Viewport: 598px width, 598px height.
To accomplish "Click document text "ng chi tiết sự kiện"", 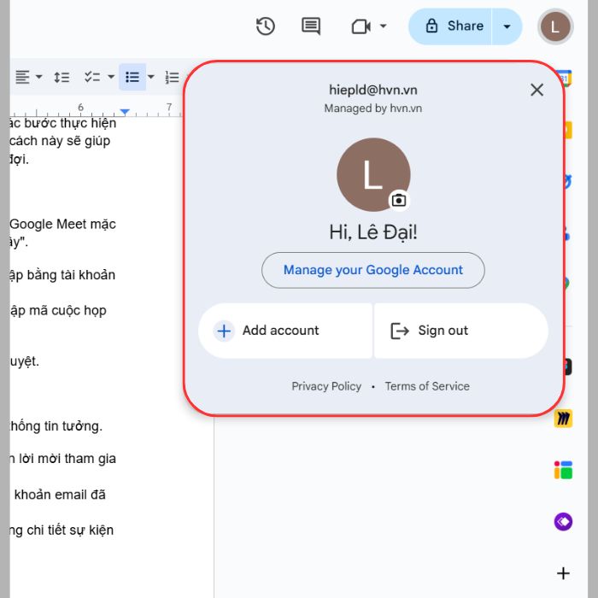I will pyautogui.click(x=62, y=531).
